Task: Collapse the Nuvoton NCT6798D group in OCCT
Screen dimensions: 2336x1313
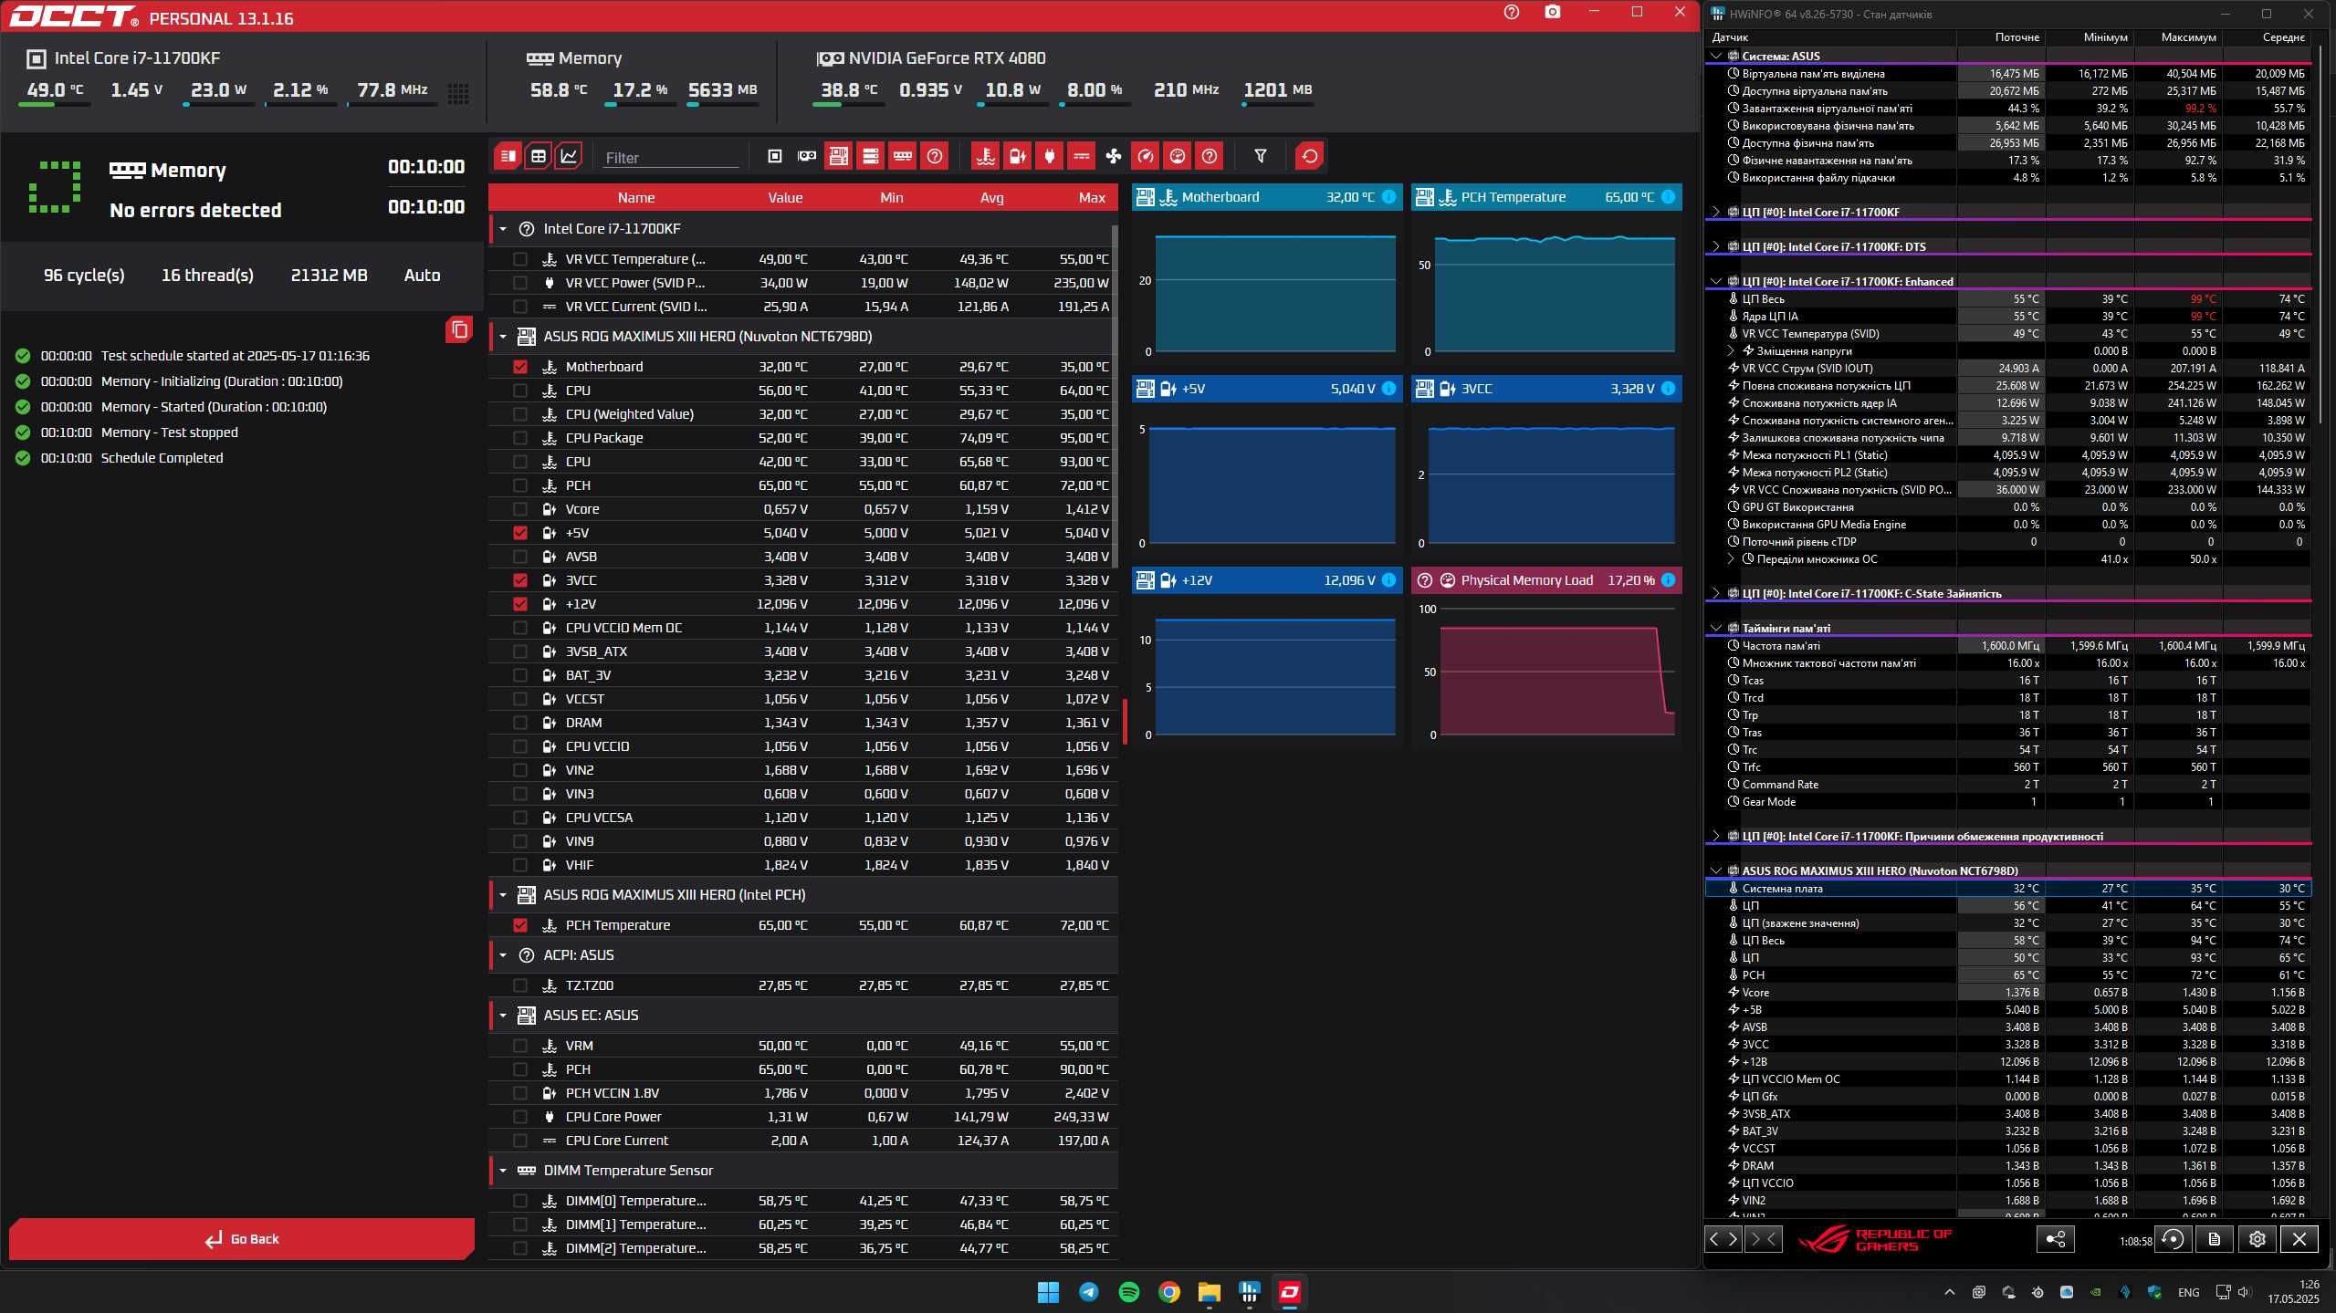Action: coord(502,337)
